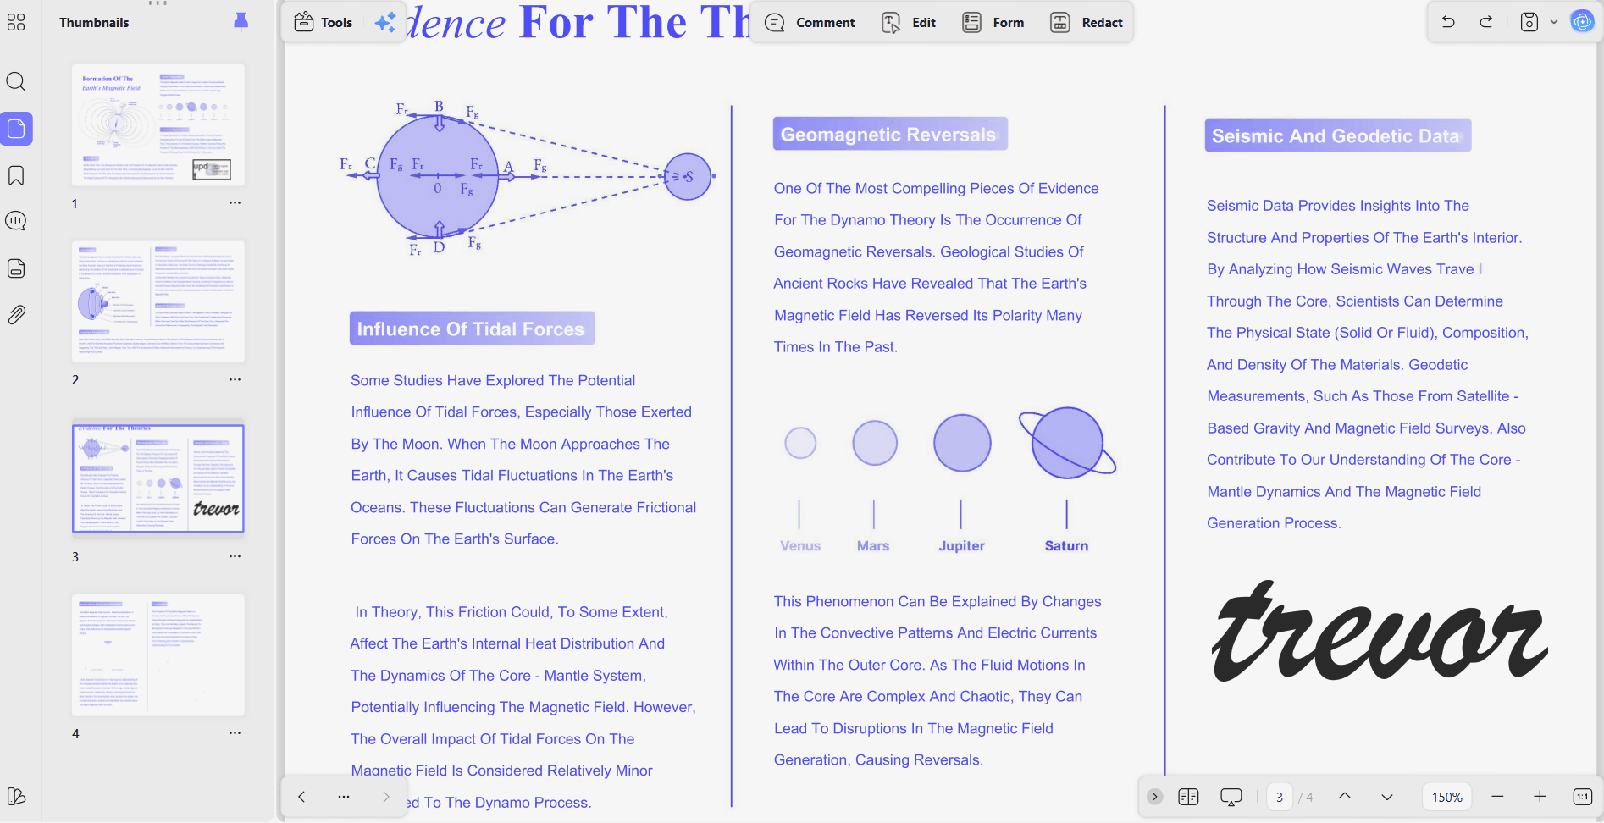Pin the Thumbnails panel

tap(241, 23)
